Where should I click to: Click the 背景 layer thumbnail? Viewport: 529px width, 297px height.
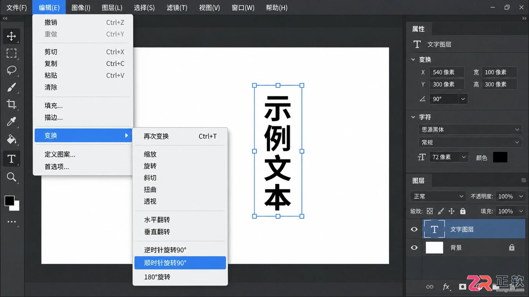pyautogui.click(x=434, y=248)
